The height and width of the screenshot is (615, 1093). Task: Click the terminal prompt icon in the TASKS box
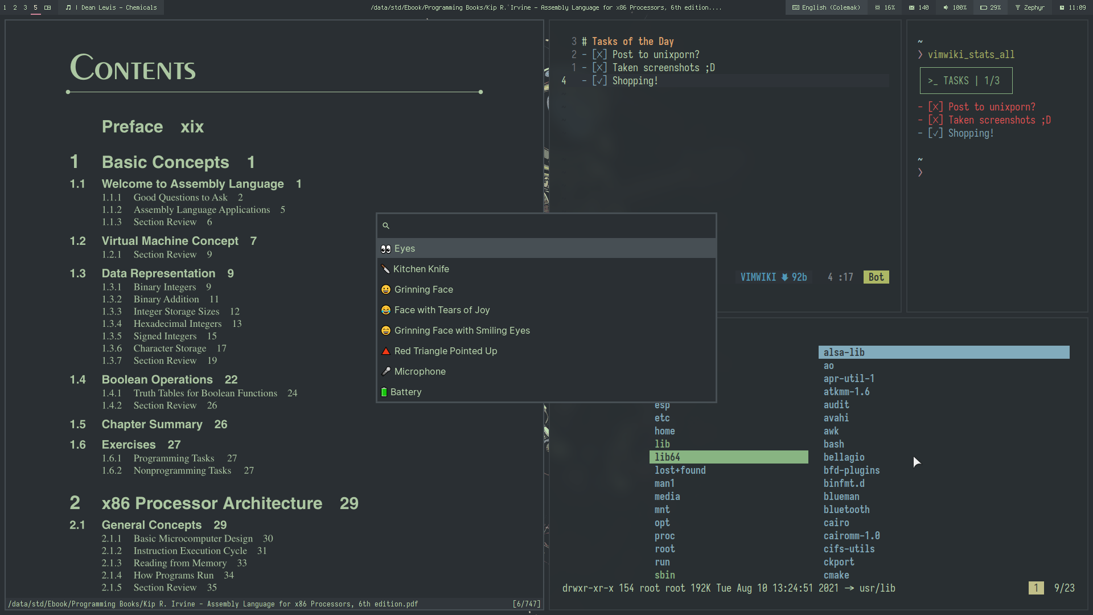click(932, 81)
